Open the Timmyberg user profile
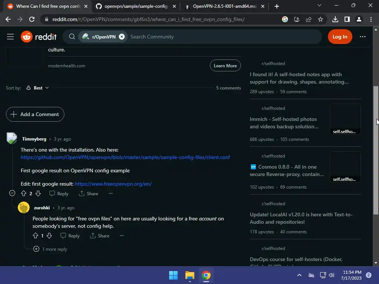This screenshot has height=284, width=379. point(34,139)
